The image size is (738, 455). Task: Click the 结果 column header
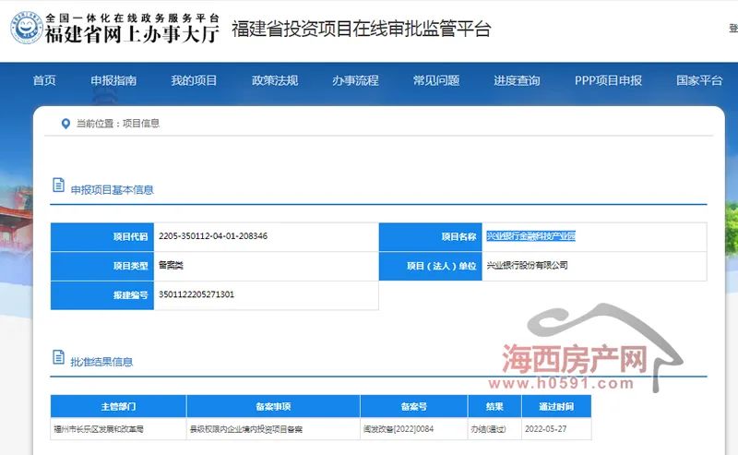[494, 406]
